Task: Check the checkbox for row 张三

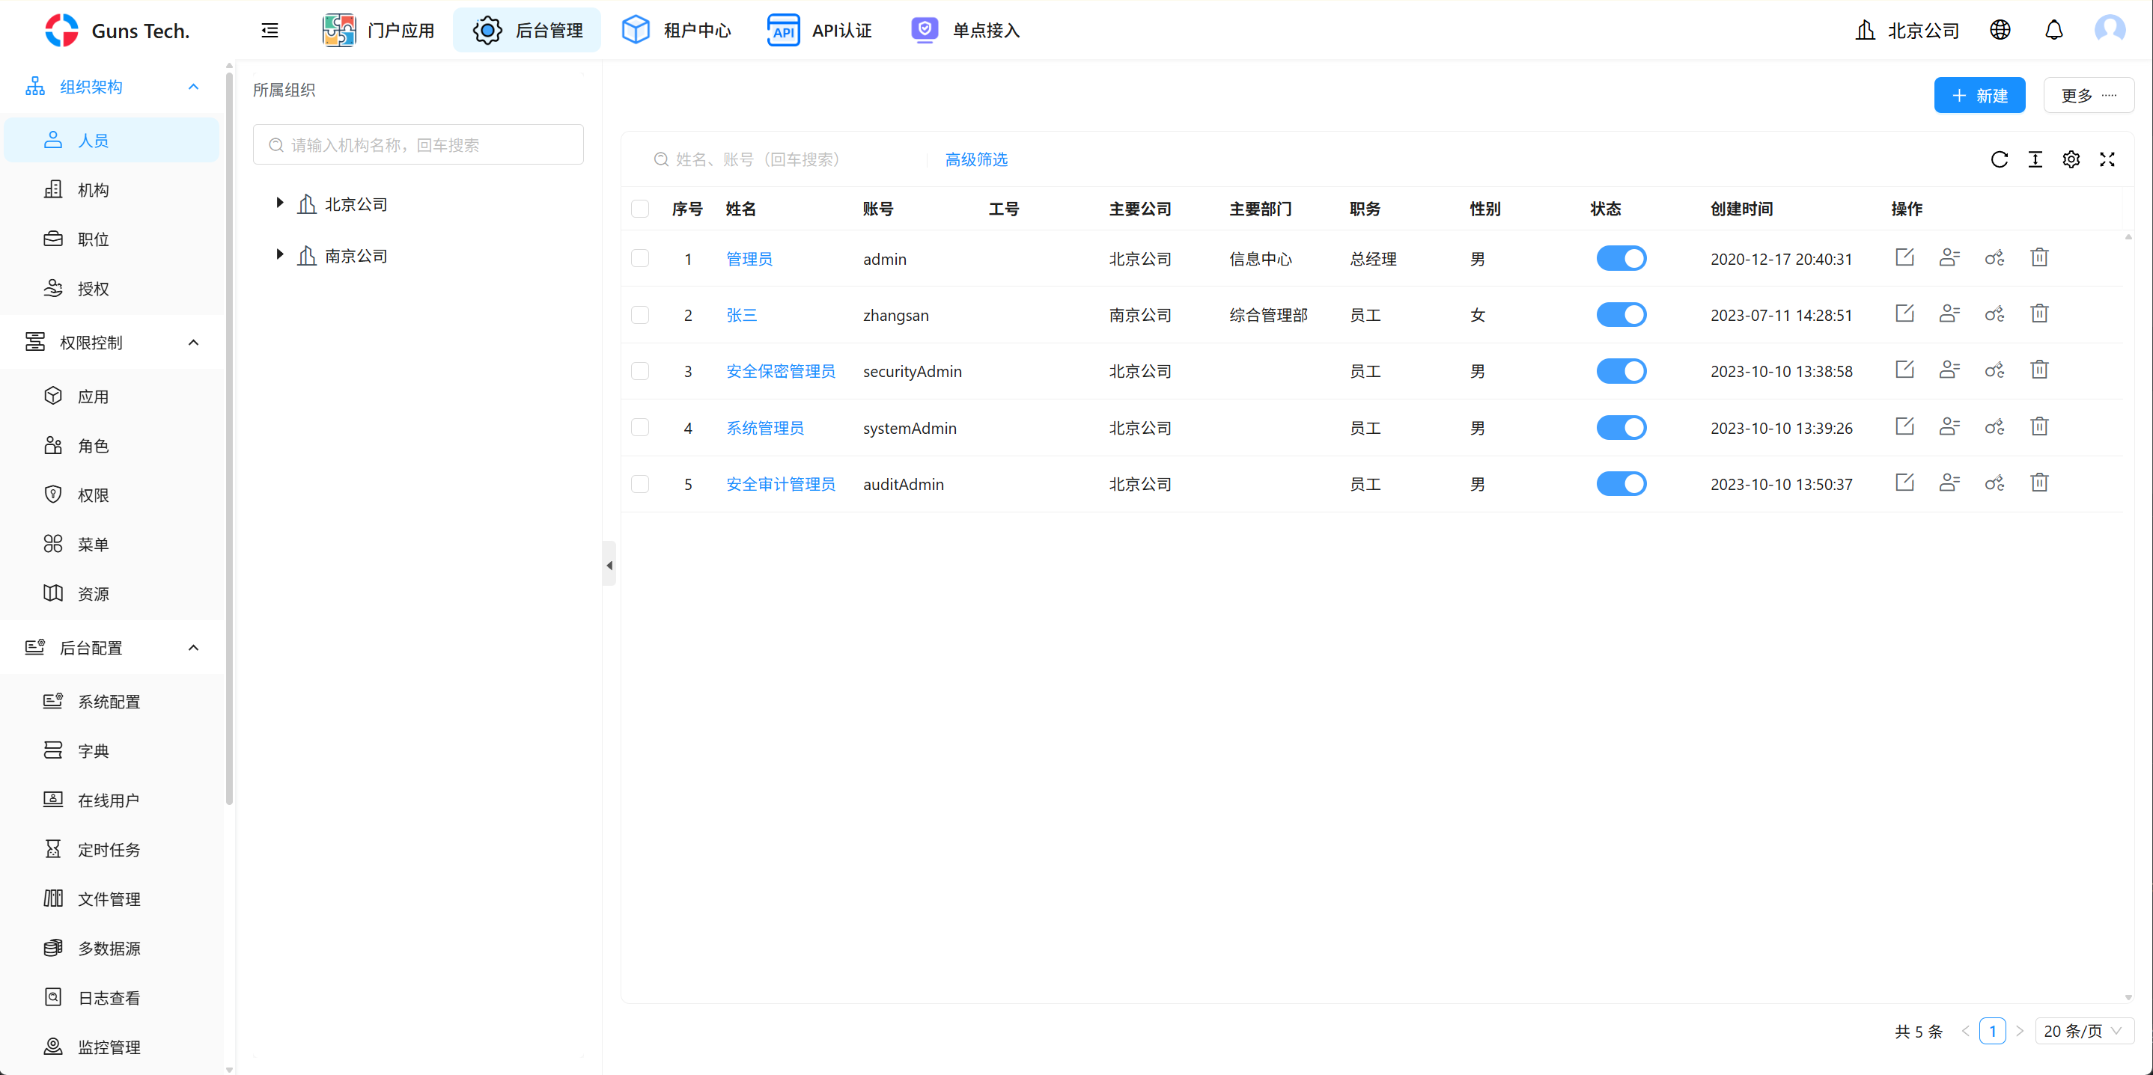Action: [x=640, y=315]
